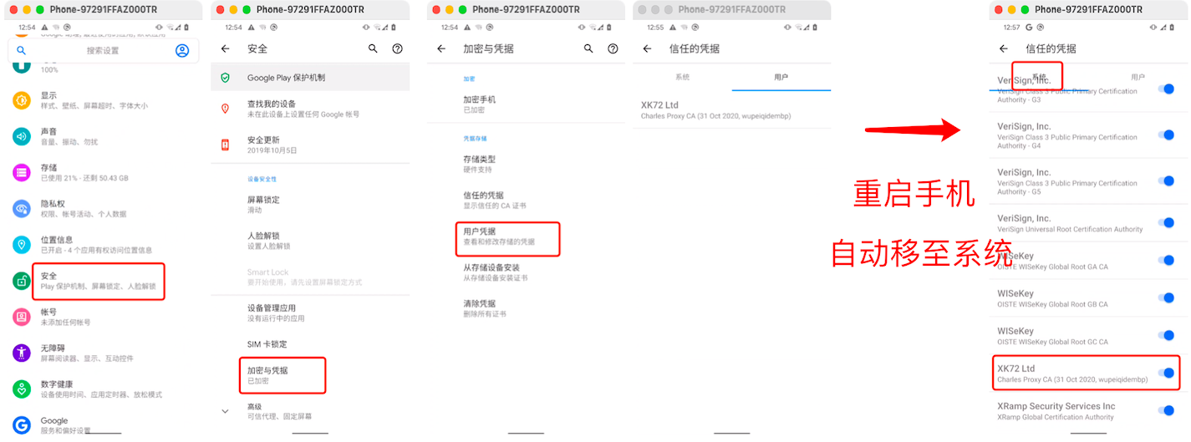Tap the teal 声音 sound icon
Image resolution: width=1191 pixels, height=442 pixels.
coord(22,136)
